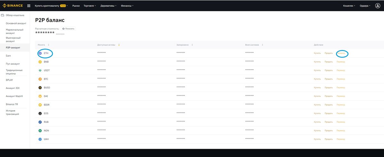Expand the Деривативы menu
Image resolution: width=384 pixels, height=157 pixels.
click(108, 6)
